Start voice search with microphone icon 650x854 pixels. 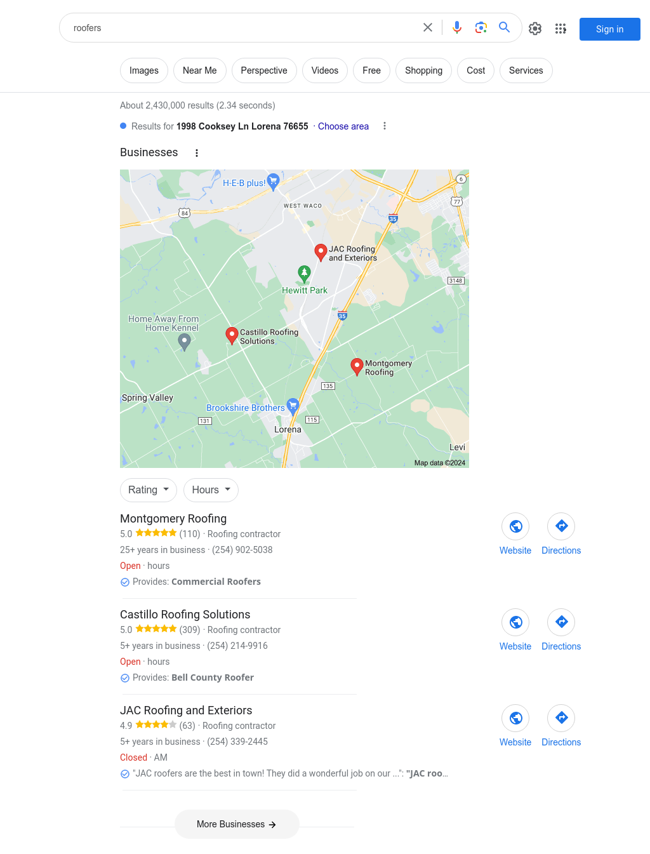pyautogui.click(x=457, y=27)
